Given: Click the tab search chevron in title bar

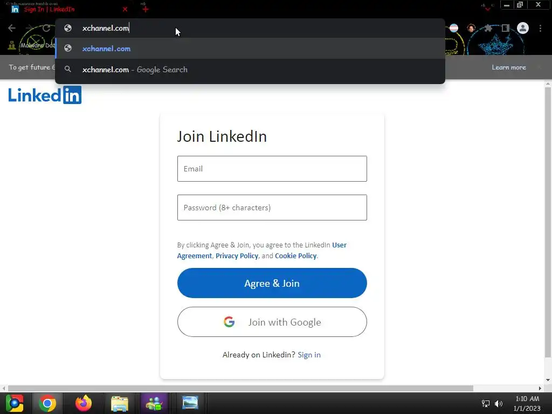Looking at the screenshot, I should coord(487,9).
